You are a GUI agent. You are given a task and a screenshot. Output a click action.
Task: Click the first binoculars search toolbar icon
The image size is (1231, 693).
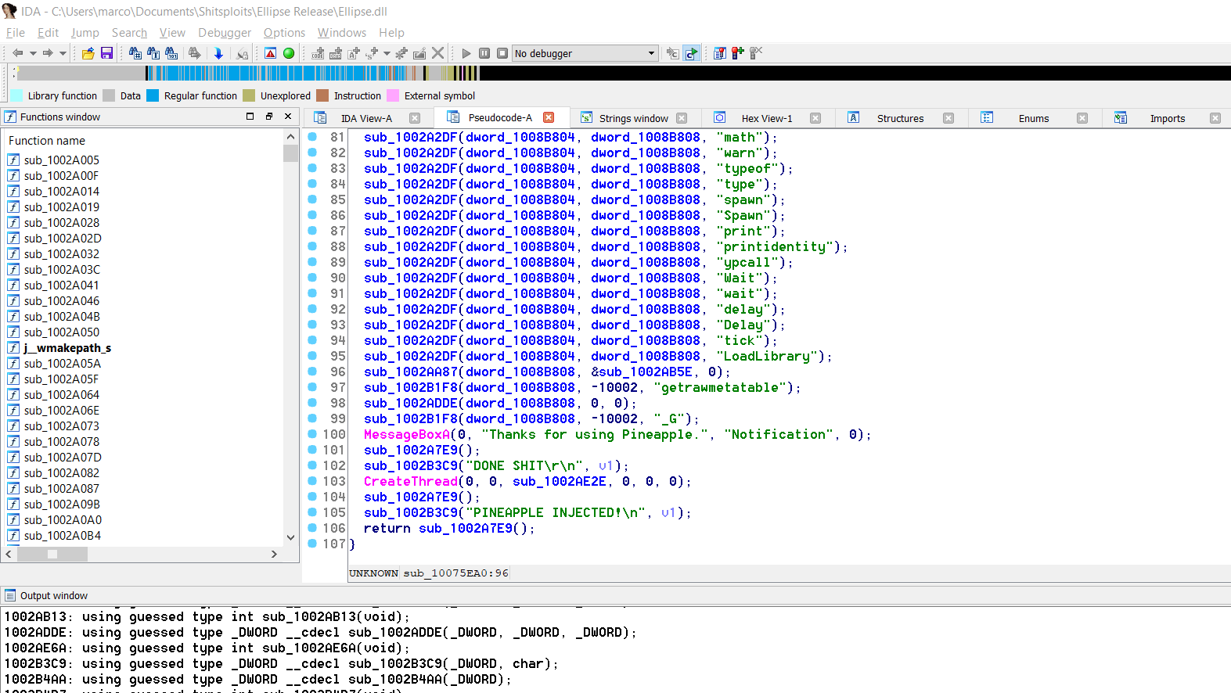pos(135,53)
